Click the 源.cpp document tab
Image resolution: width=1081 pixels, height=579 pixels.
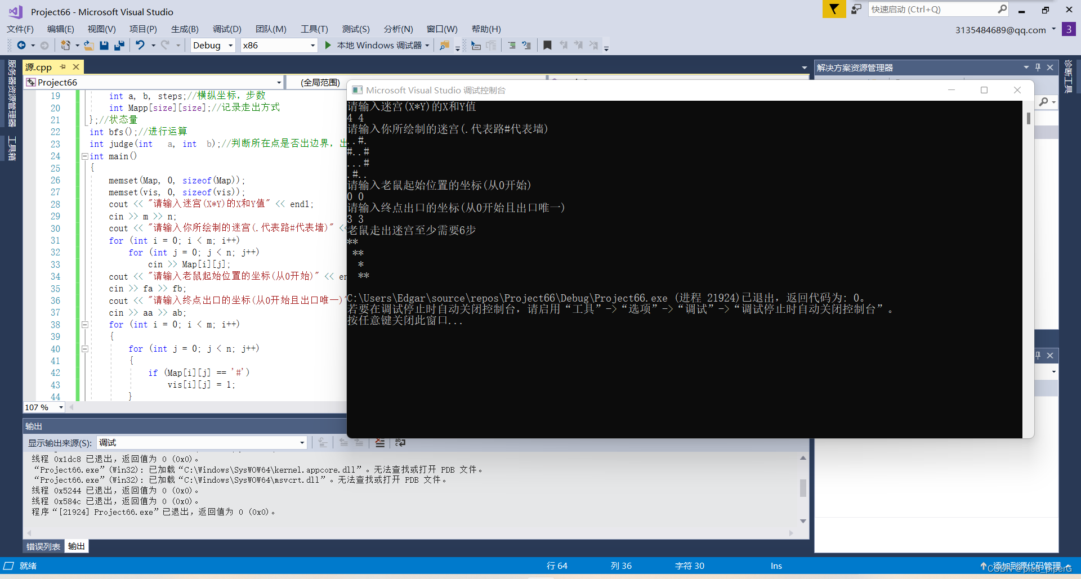pyautogui.click(x=39, y=67)
